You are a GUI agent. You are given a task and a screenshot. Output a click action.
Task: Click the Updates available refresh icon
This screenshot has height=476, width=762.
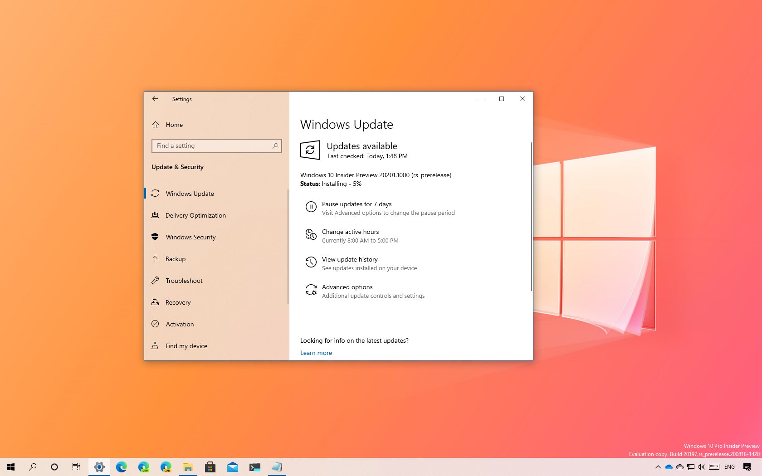click(x=310, y=150)
